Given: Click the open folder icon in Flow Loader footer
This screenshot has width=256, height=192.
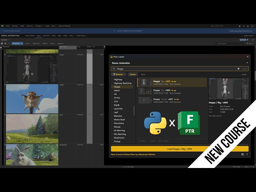Looking at the screenshot, I should [243, 154].
